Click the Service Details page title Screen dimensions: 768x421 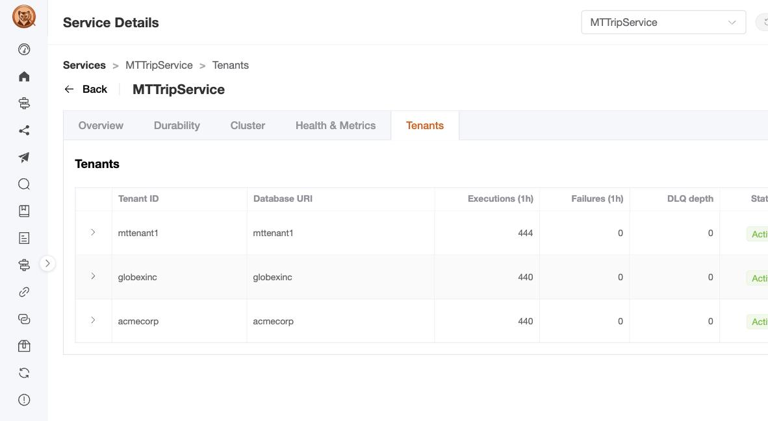click(110, 23)
